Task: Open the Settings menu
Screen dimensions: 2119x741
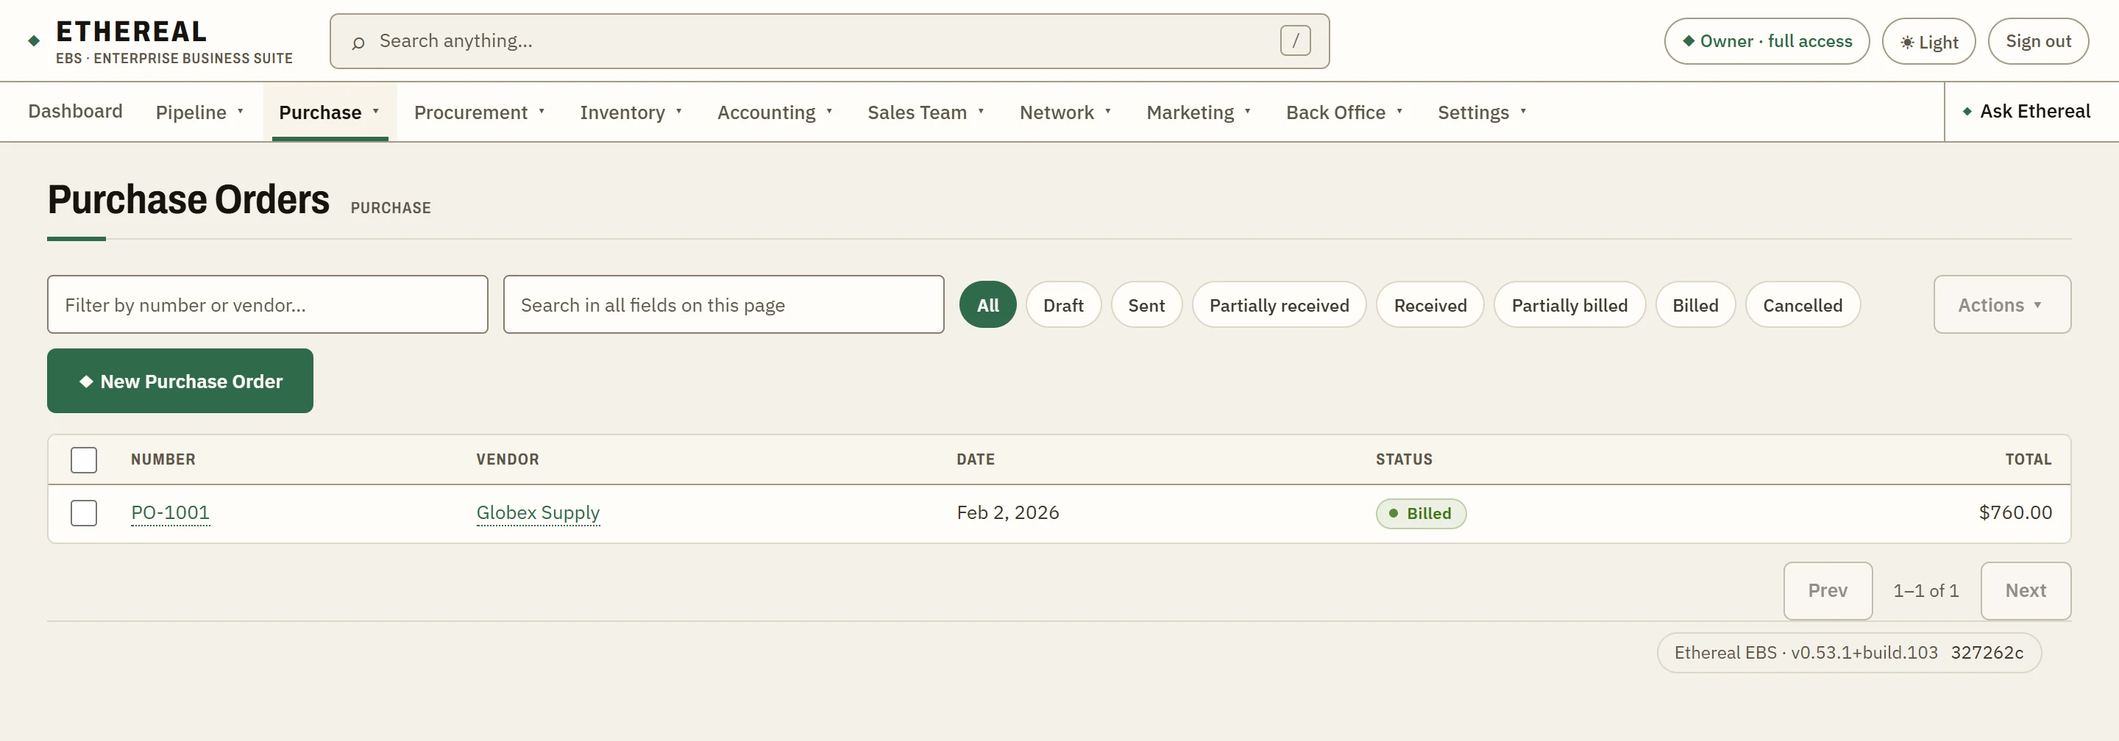Action: coord(1482,112)
